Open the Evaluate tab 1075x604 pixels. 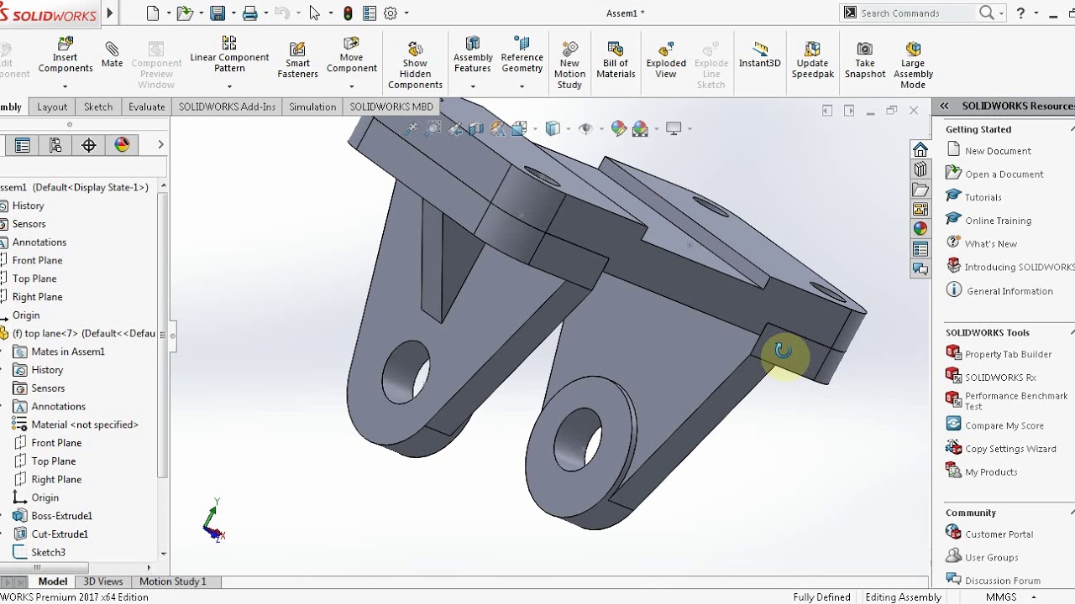[146, 107]
